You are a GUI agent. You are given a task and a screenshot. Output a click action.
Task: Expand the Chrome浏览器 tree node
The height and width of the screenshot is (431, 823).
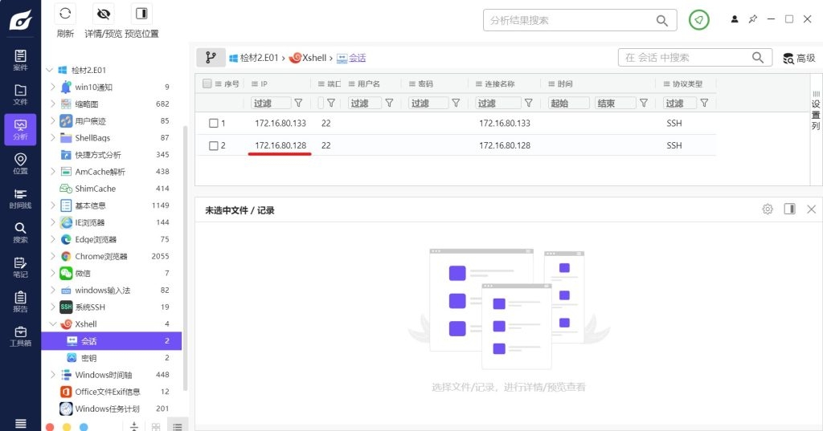click(x=53, y=257)
